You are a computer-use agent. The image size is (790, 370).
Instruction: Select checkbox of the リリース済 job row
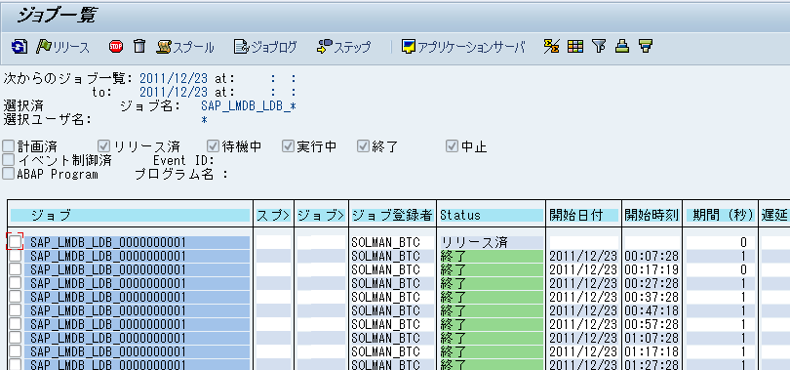(x=15, y=242)
